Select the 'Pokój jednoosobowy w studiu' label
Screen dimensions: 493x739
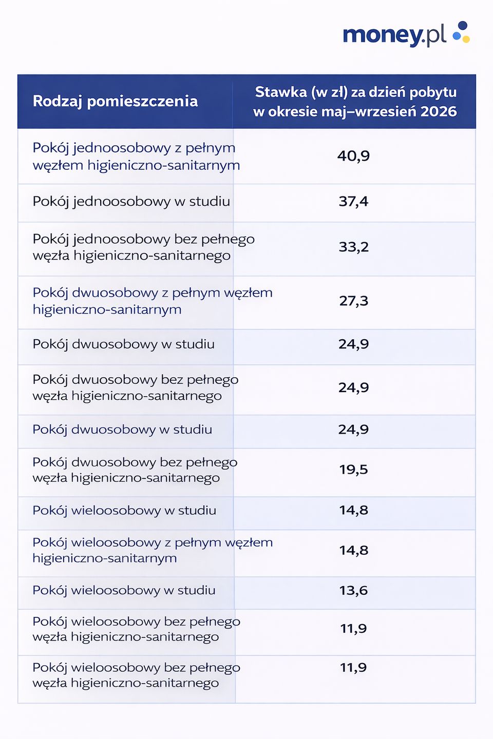tap(131, 202)
